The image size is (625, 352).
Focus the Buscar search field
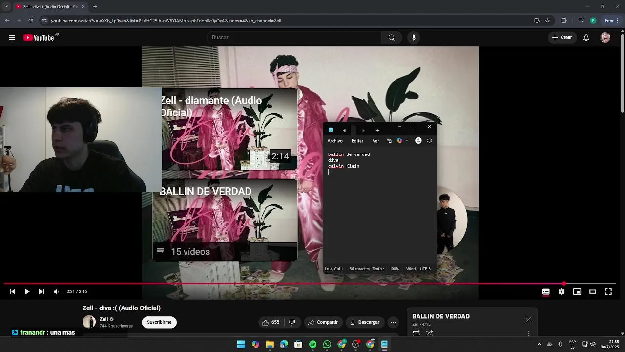coord(294,38)
